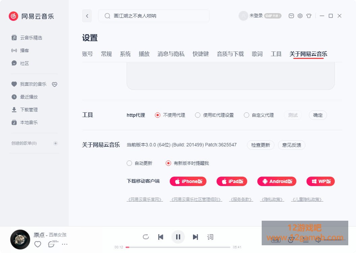
Task: Open 本地音乐 local music
Action: pyautogui.click(x=25, y=122)
